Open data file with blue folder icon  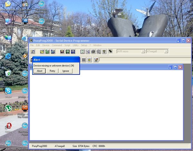(x=53, y=52)
